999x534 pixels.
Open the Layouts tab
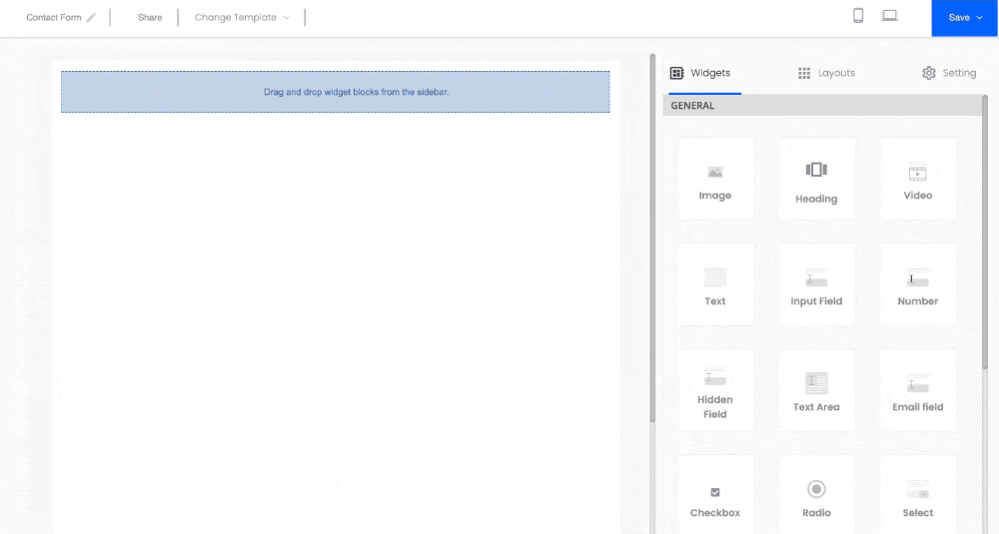pyautogui.click(x=826, y=73)
